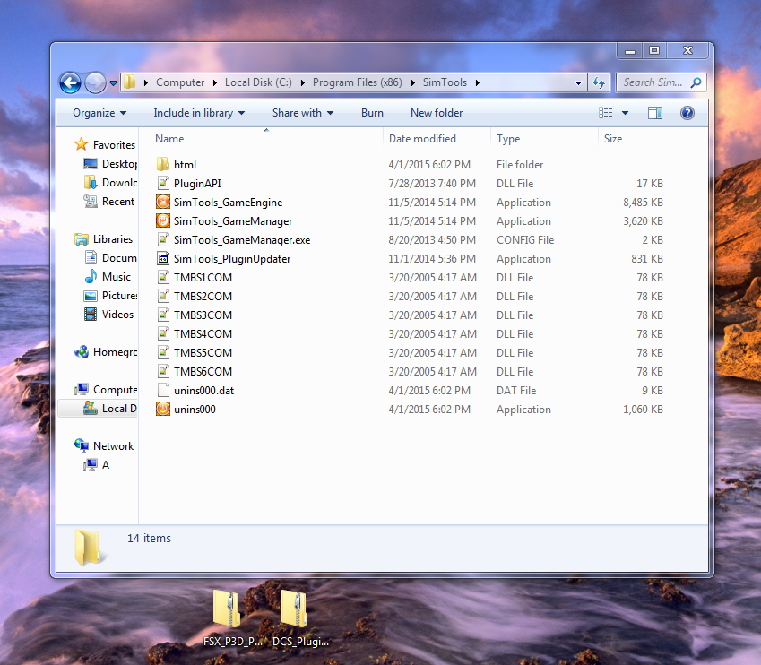Click the SimTools_PluginUpdater file icon

coord(162,259)
